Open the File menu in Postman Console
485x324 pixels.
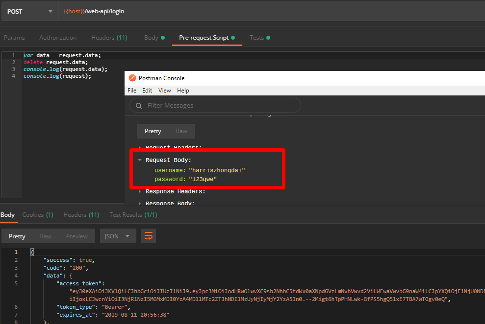132,91
